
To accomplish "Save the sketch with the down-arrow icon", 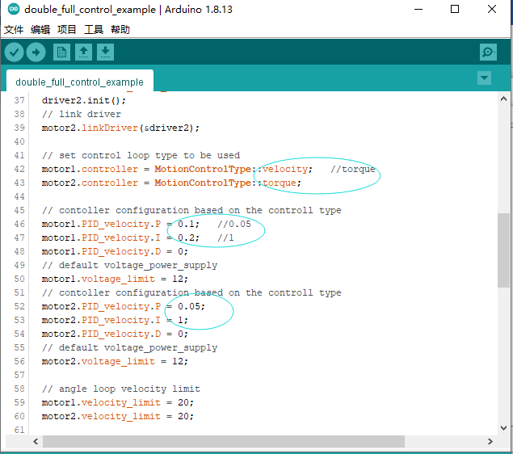I will click(105, 52).
